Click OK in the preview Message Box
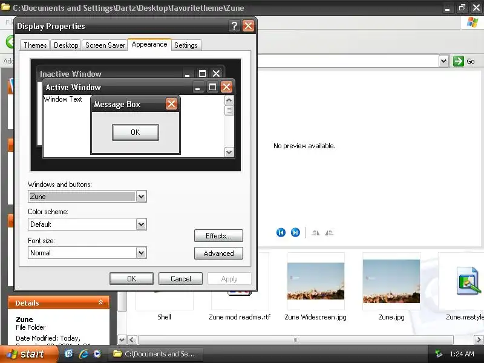Viewport: 484px width, 363px height. (x=135, y=132)
